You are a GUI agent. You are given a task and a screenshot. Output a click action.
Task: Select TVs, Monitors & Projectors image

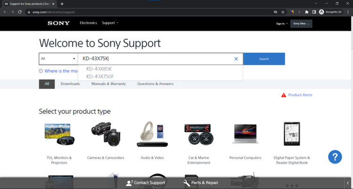tap(59, 134)
